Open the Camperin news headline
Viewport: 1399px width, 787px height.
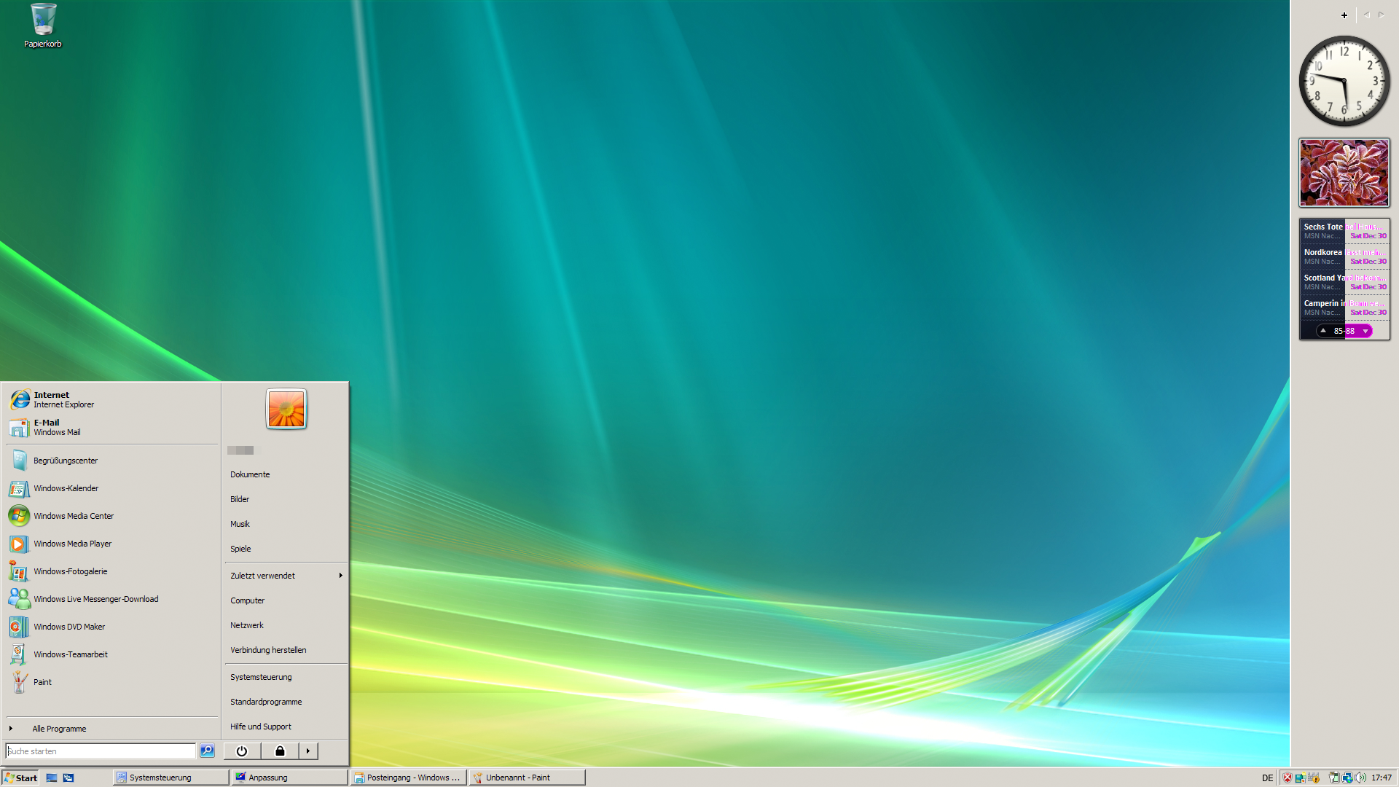[1344, 308]
